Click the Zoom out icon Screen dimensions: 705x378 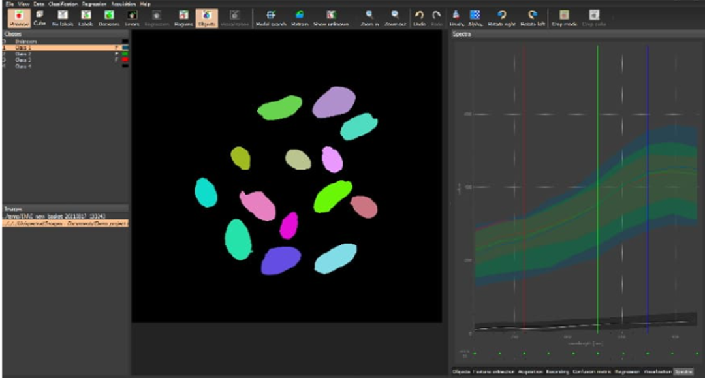(x=395, y=17)
